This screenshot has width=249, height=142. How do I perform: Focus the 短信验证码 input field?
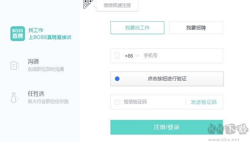click(153, 102)
